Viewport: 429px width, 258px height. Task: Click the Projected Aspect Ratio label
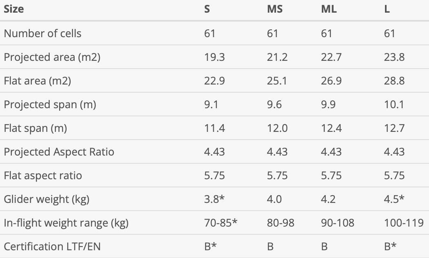59,152
